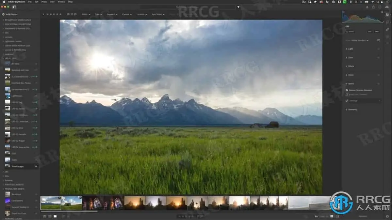Open the Adobe Standard profile dropdown
The image size is (392, 220).
tap(360, 40)
